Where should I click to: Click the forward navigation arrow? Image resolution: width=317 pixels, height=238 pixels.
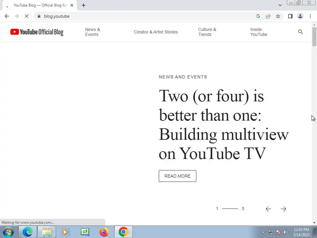pyautogui.click(x=17, y=16)
